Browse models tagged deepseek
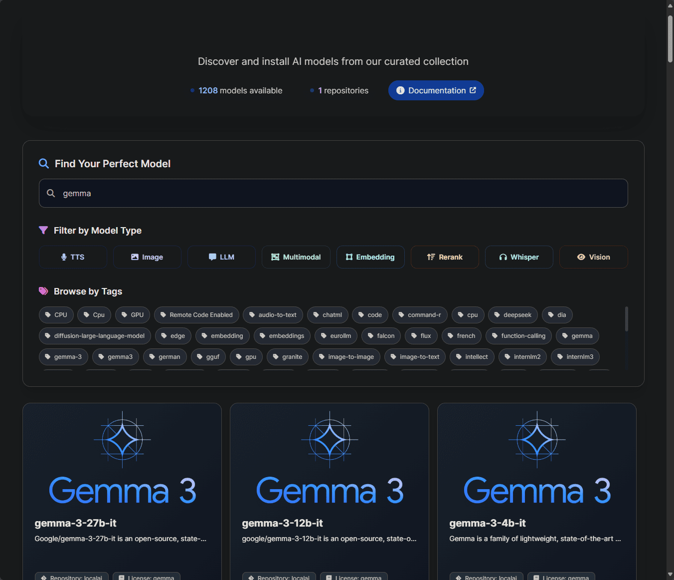Image resolution: width=674 pixels, height=580 pixels. [x=513, y=315]
